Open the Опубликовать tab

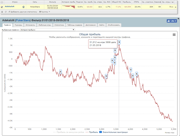pyautogui.click(x=114, y=25)
